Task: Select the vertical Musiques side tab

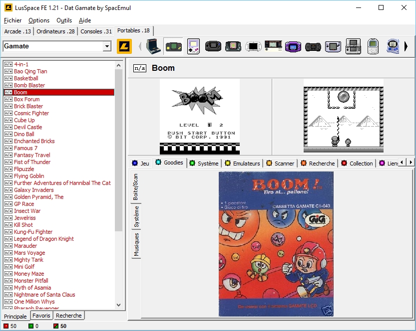Action: (x=136, y=244)
